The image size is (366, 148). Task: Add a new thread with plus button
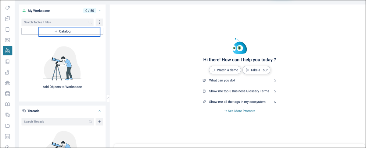point(99,122)
